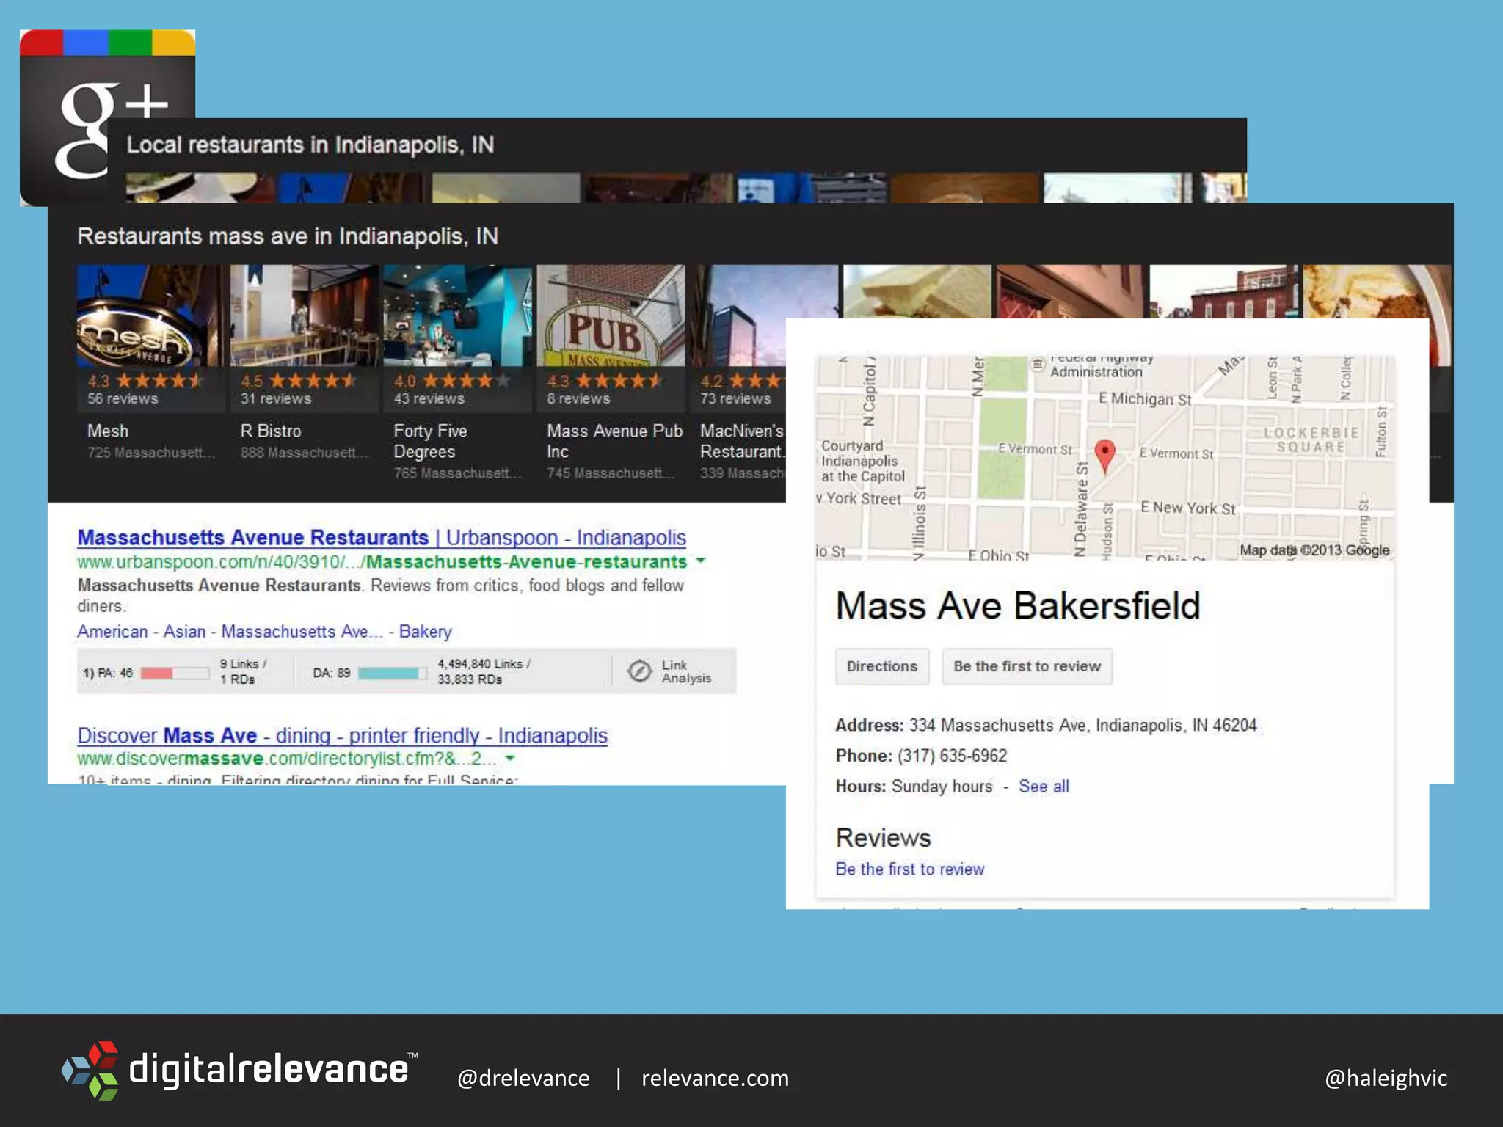Open the discovermassave URL dropdown arrow
The width and height of the screenshot is (1503, 1127).
510,757
